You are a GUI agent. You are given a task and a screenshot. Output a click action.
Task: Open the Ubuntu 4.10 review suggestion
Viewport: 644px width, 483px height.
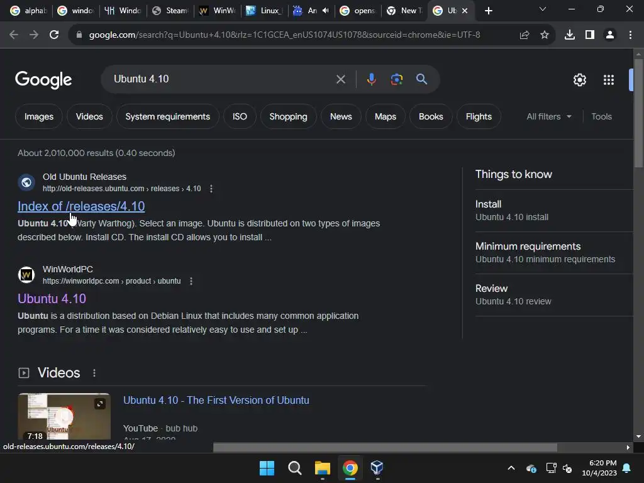pos(513,294)
